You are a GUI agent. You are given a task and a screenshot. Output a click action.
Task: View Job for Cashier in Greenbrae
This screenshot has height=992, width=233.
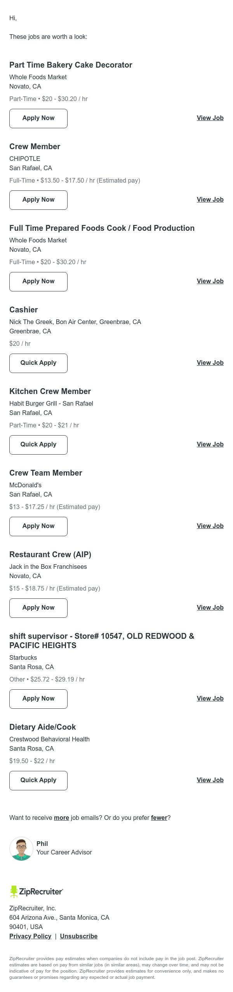(210, 363)
